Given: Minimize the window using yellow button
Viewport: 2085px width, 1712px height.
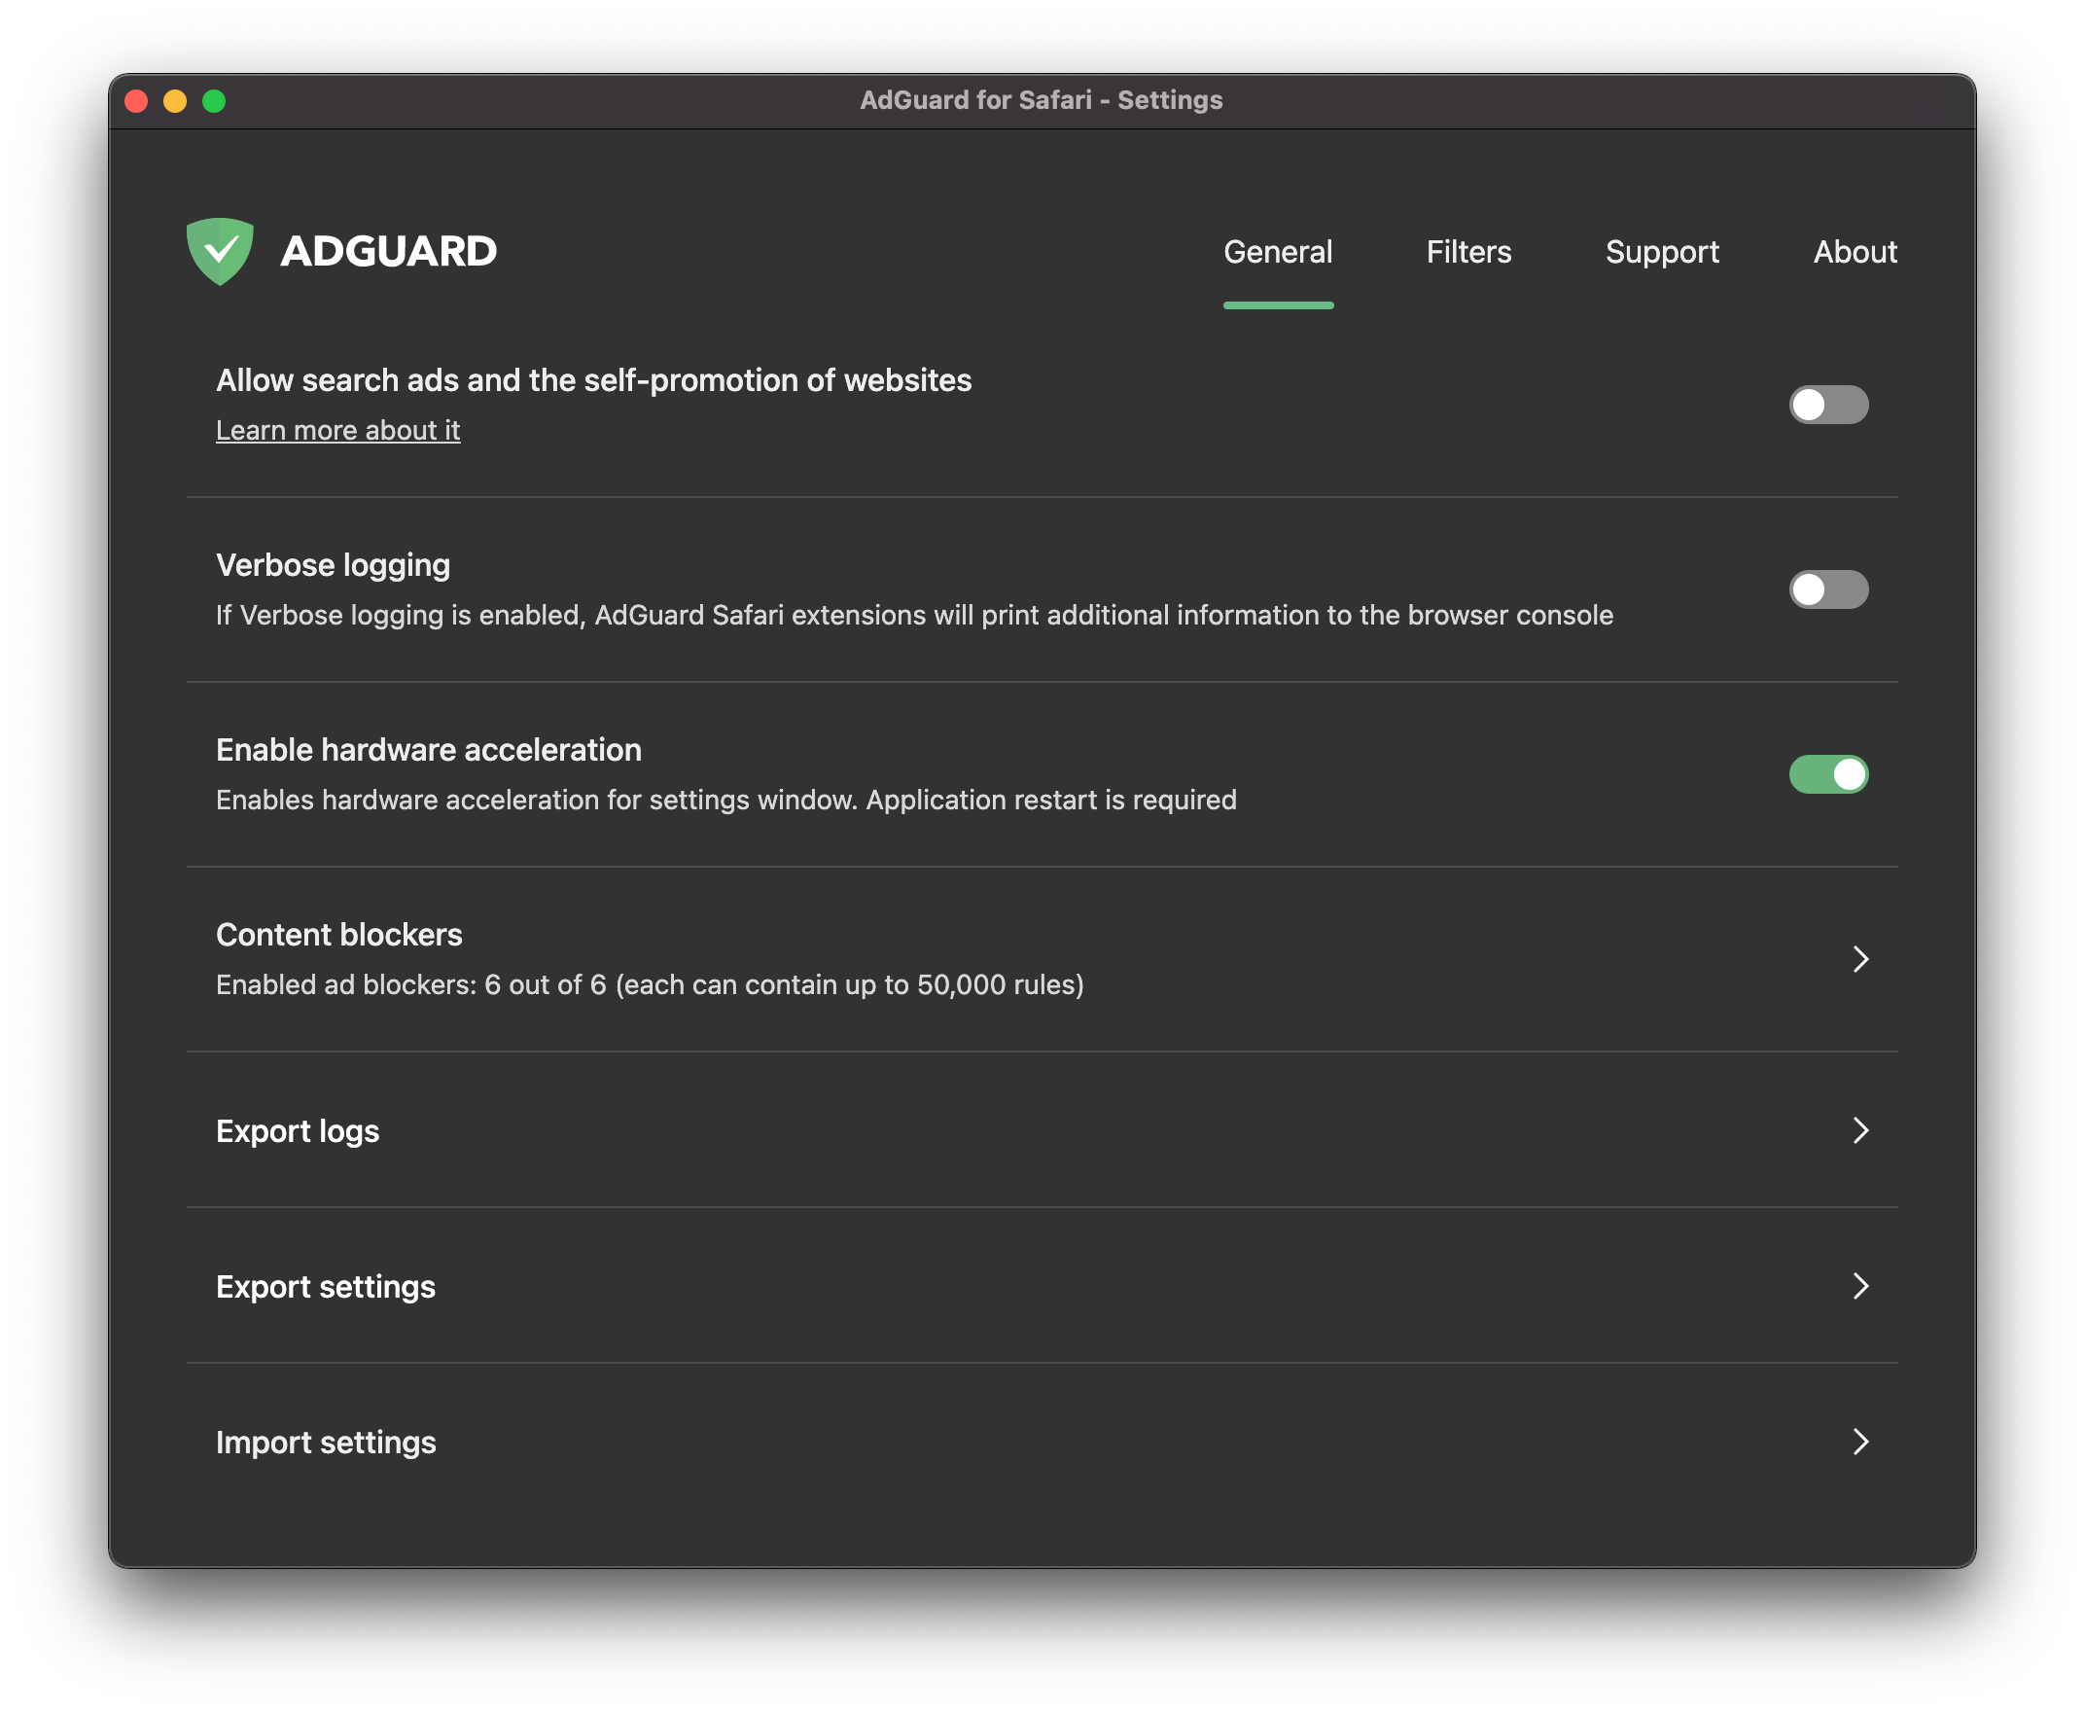Looking at the screenshot, I should click(175, 101).
